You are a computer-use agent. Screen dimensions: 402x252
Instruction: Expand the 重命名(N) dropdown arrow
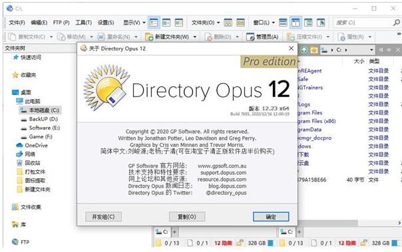pos(136,37)
